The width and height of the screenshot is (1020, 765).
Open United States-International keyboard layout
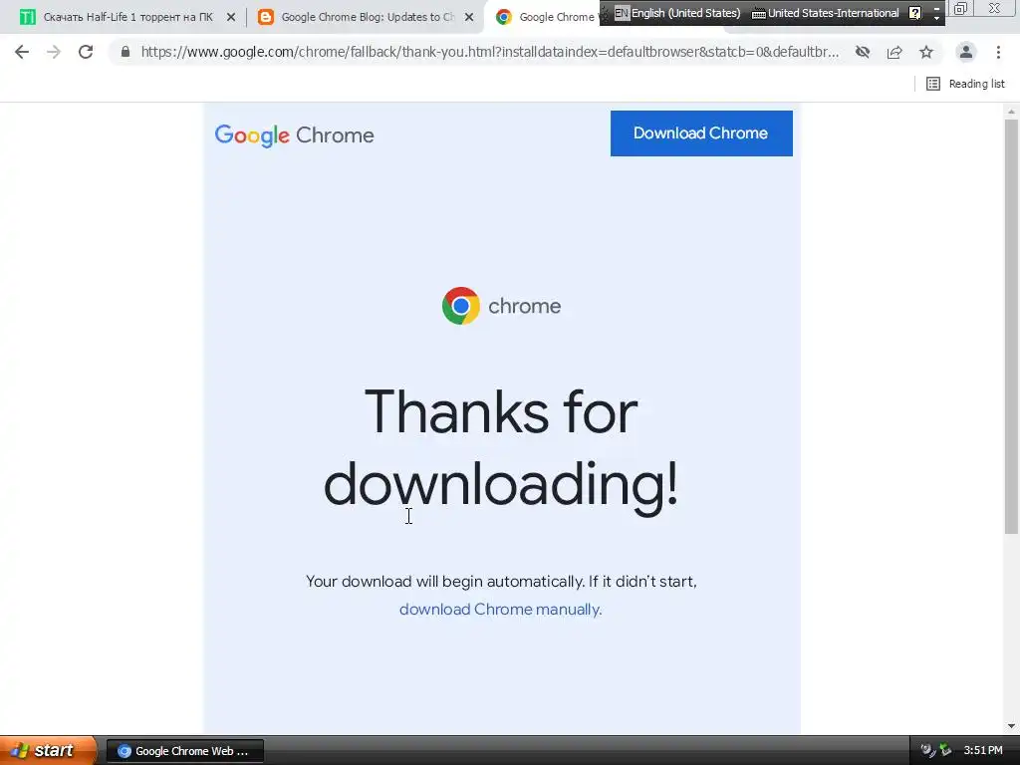pos(825,13)
